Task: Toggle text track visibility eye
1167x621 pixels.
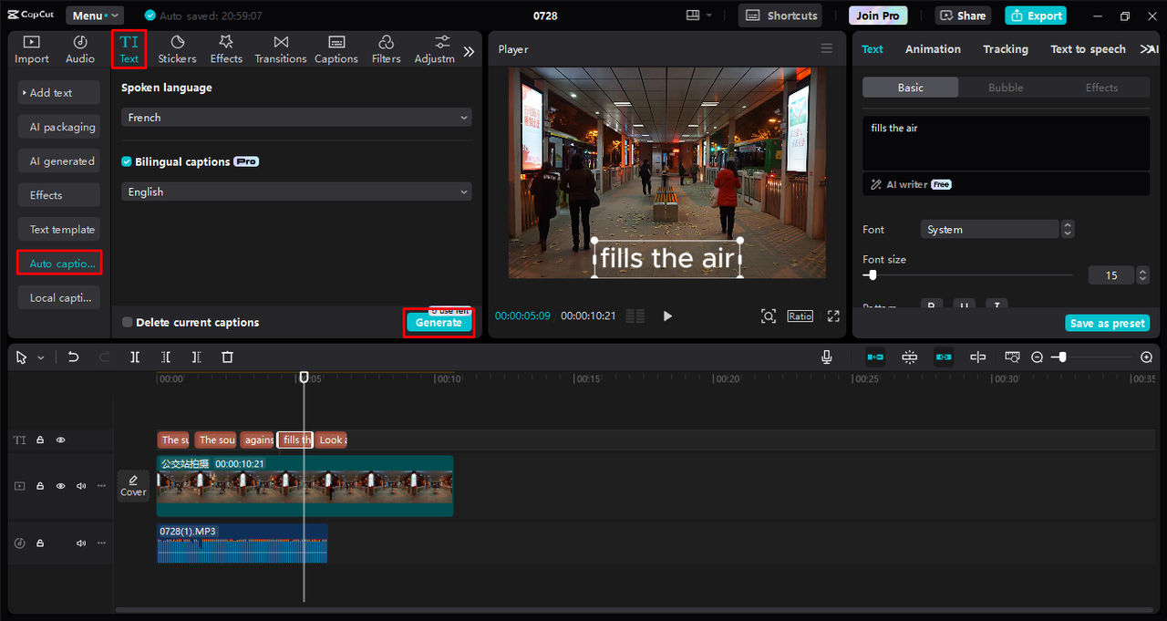Action: click(x=61, y=440)
